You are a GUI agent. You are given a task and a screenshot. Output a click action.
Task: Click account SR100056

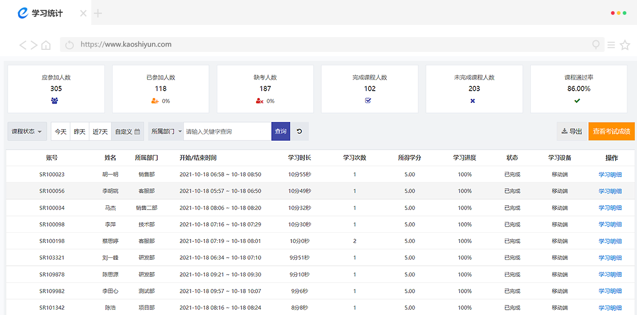(x=52, y=191)
